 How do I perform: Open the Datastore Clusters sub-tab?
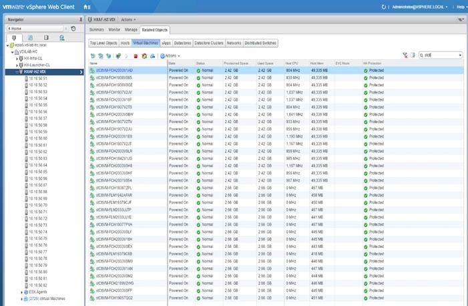209,43
